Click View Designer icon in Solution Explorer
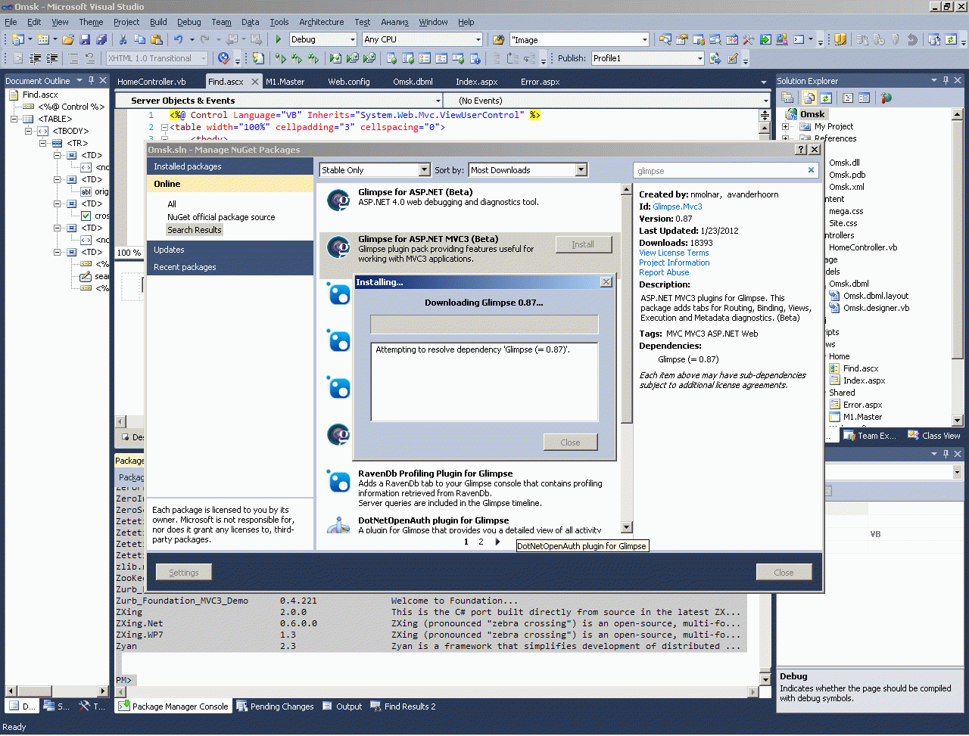Screen dimensions: 969x736 pos(865,98)
